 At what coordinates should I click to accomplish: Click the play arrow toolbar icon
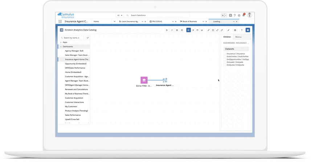tap(167, 30)
